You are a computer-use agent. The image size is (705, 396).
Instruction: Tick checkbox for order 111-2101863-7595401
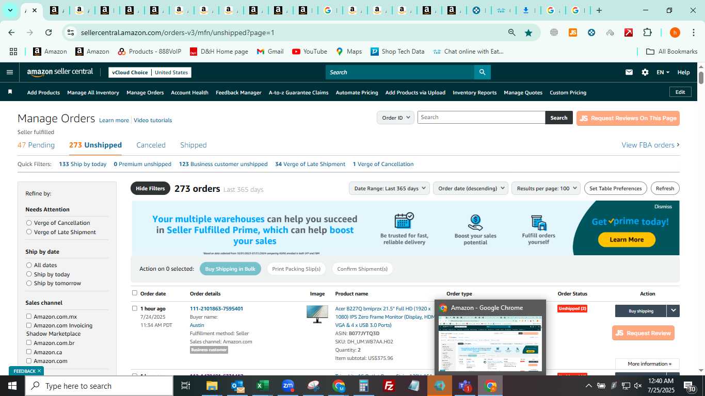pos(135,308)
